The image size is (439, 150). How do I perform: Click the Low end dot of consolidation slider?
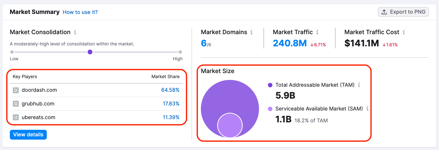[12, 52]
